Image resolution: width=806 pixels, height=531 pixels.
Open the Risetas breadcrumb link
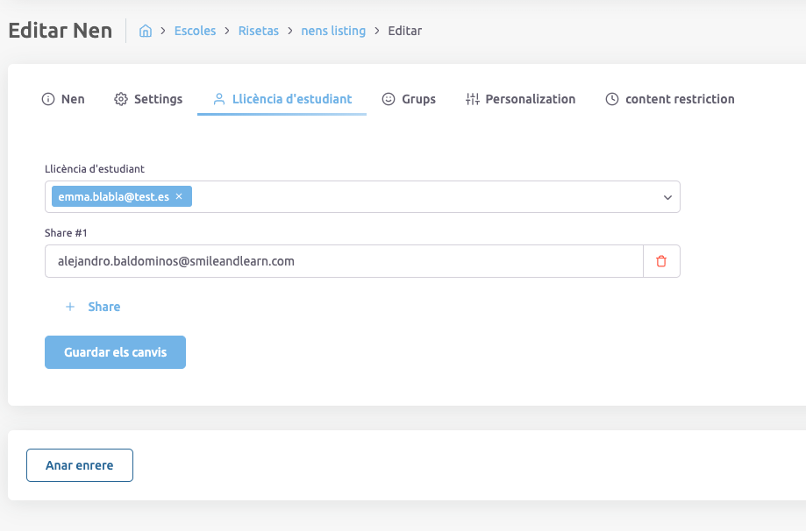click(x=258, y=31)
